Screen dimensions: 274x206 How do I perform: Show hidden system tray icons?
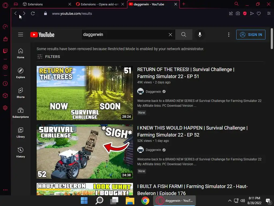point(230,201)
